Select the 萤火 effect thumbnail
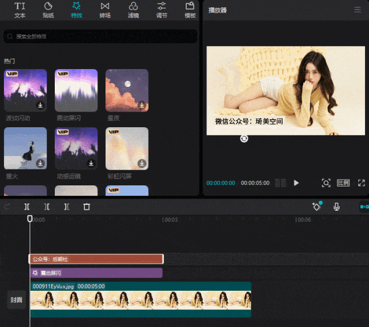 pos(25,148)
